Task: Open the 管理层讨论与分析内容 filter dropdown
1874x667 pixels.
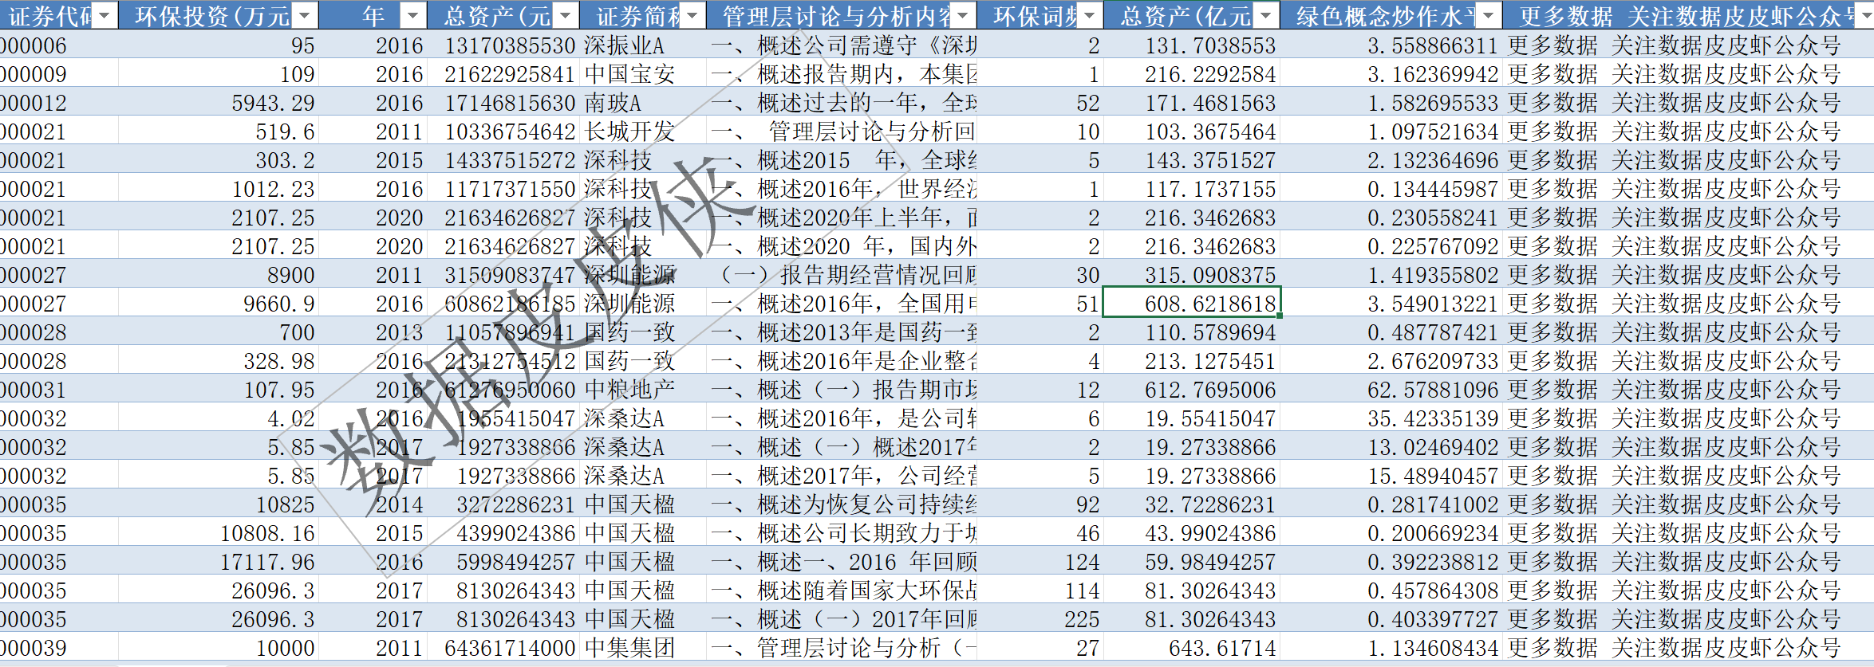Action: pos(963,15)
